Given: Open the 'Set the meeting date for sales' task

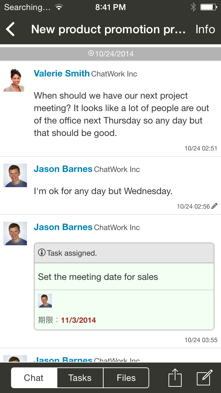Looking at the screenshot, I should [98, 277].
